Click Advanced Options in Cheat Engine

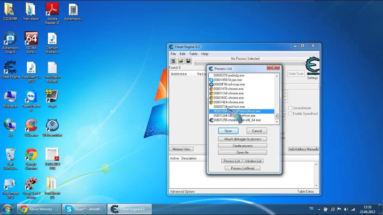click(x=183, y=191)
